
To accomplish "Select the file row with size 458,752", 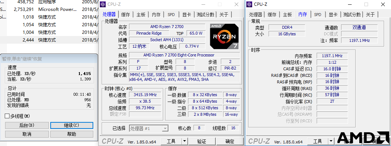I will (48, 2).
